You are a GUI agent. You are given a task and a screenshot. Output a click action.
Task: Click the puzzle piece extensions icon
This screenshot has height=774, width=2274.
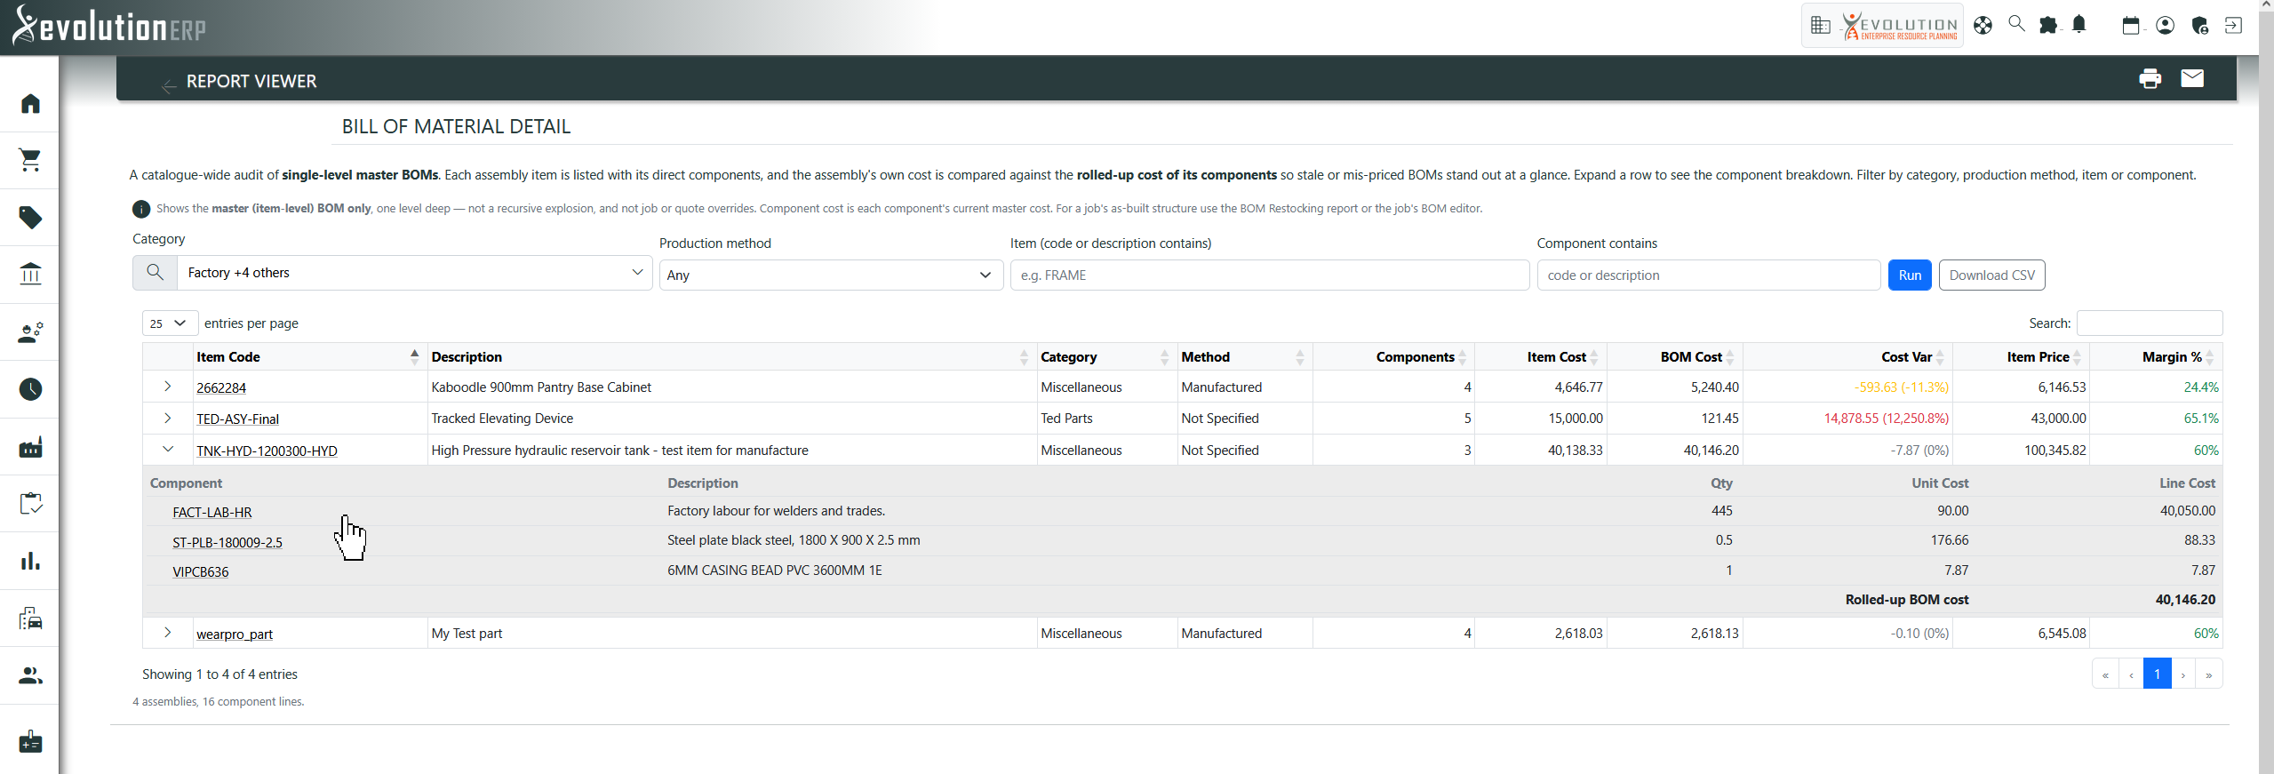click(2047, 25)
